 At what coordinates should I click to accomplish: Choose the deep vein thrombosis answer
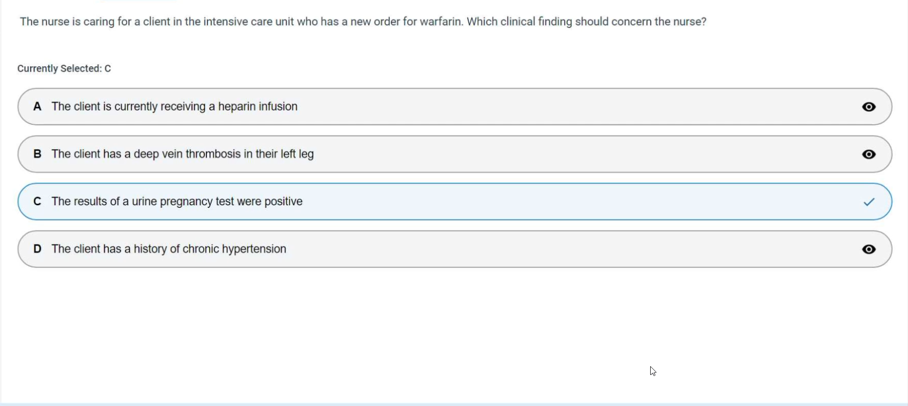tap(182, 154)
